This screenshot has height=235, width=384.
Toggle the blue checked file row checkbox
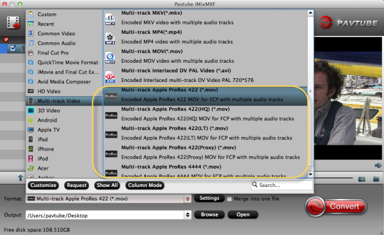pos(13,48)
